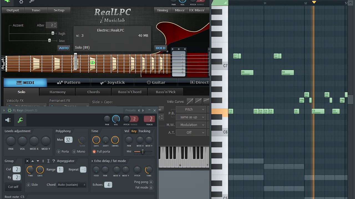Open the Chord Auto (sustain) dropdown
The height and width of the screenshot is (199, 355).
pyautogui.click(x=72, y=185)
